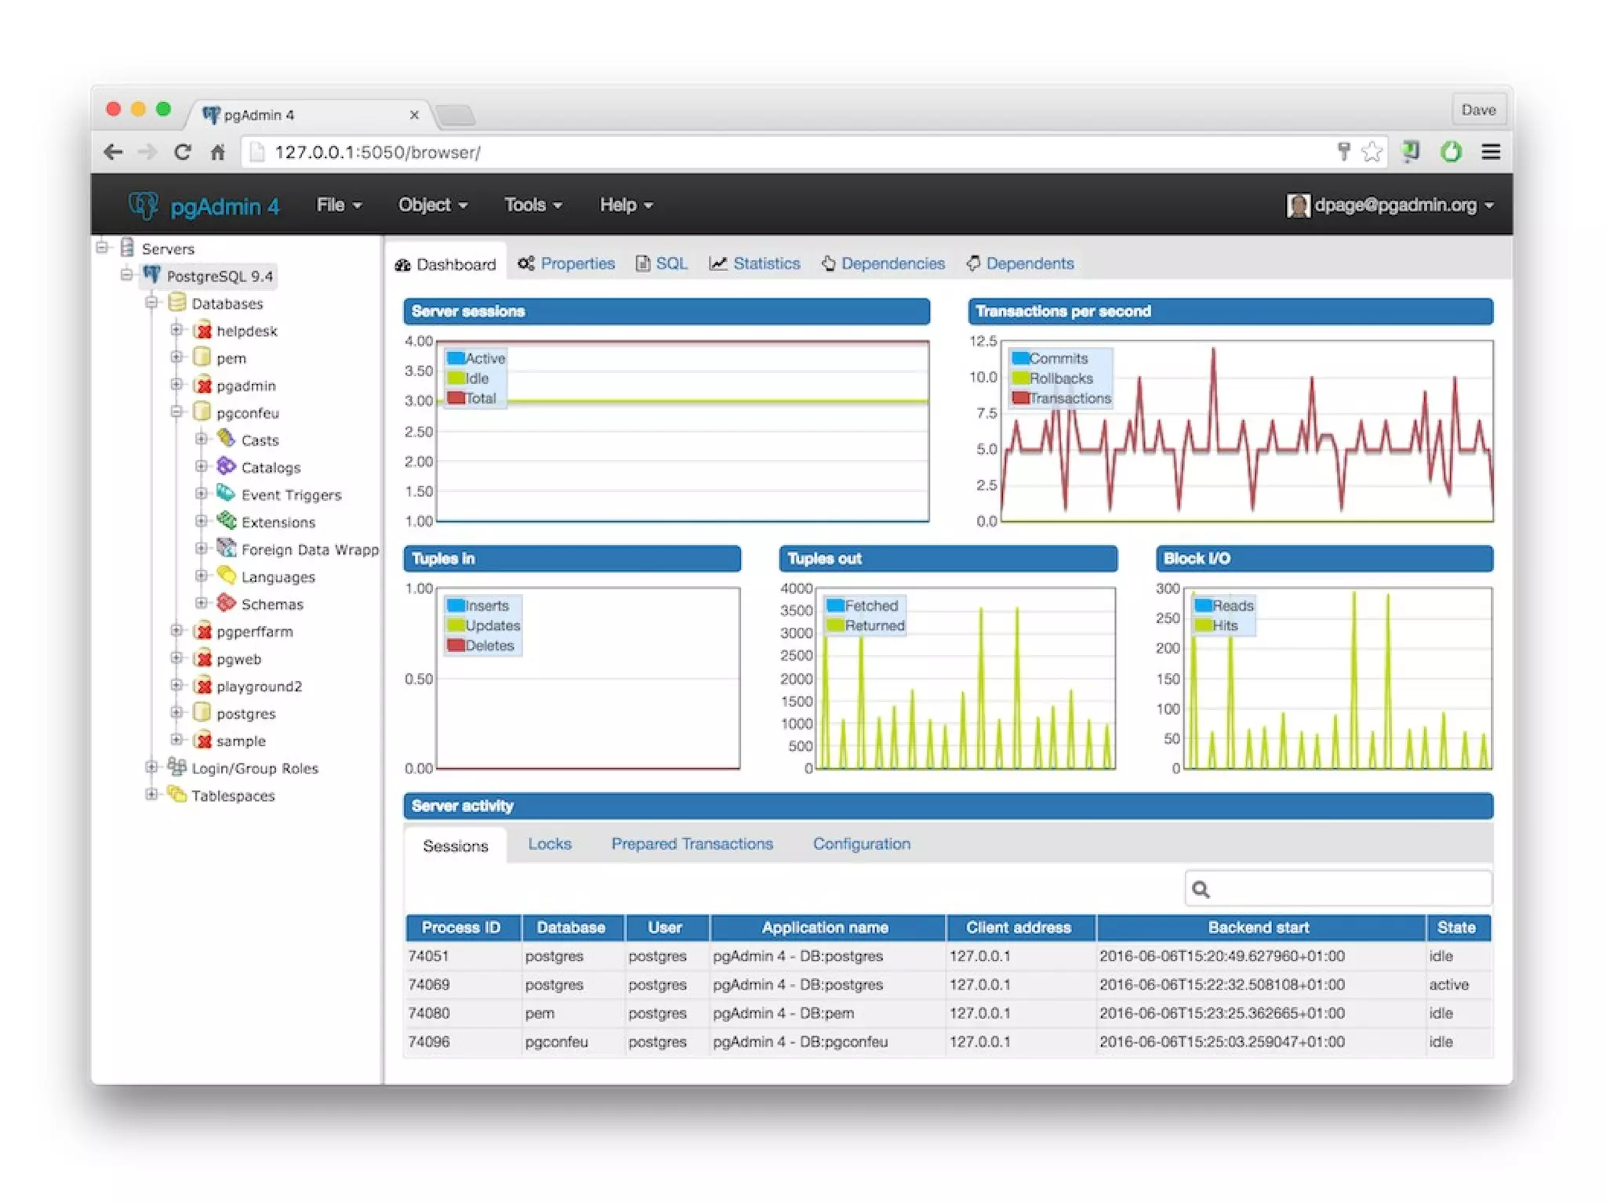Open the Tools menu
The width and height of the screenshot is (1606, 1203).
coord(532,205)
